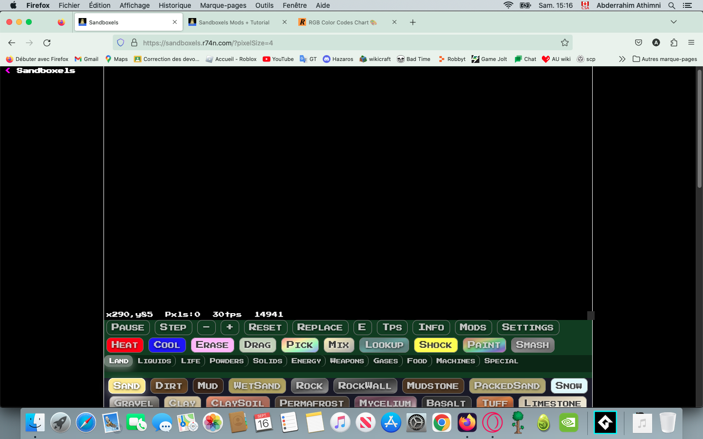Activate the Heat tool
The width and height of the screenshot is (703, 439).
(x=124, y=345)
